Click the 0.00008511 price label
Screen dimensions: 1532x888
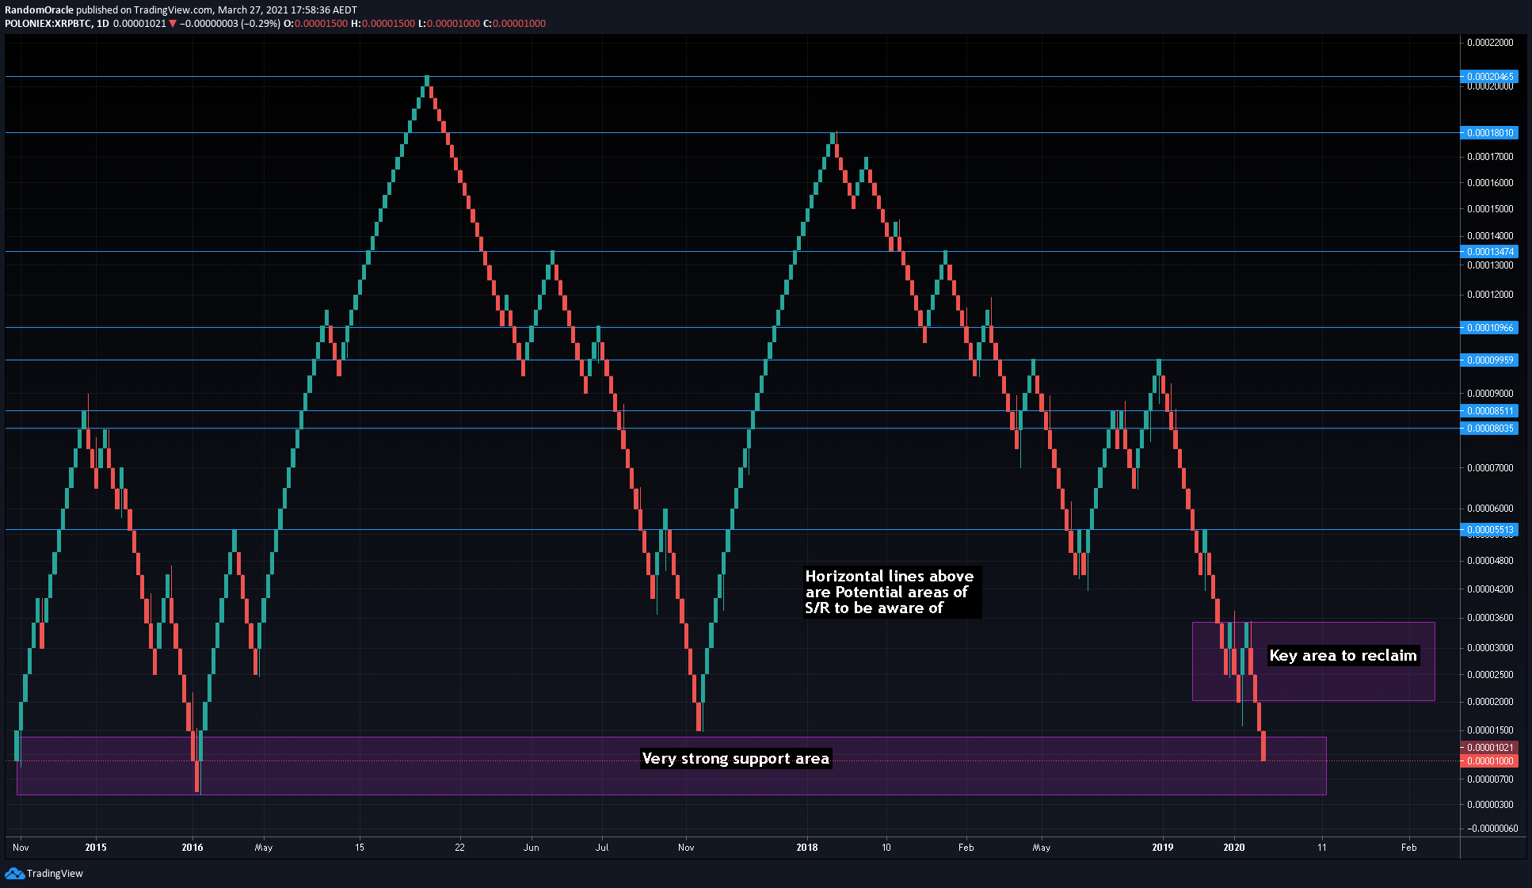[1489, 411]
